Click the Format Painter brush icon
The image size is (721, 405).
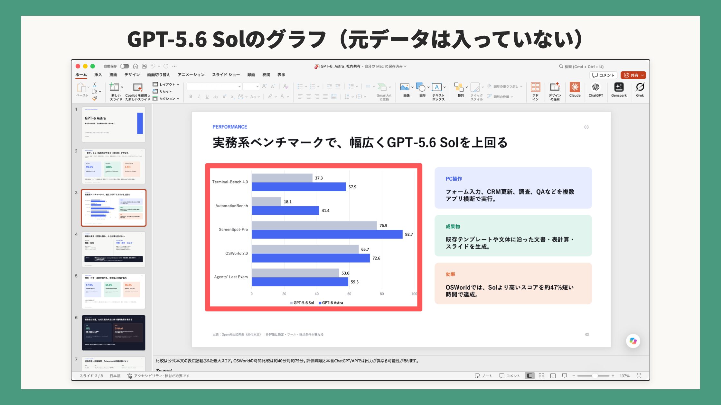coord(94,98)
